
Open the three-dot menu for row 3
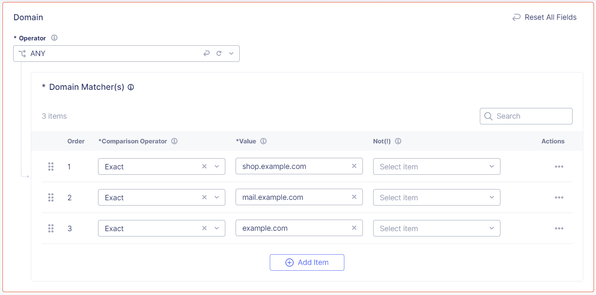tap(559, 228)
